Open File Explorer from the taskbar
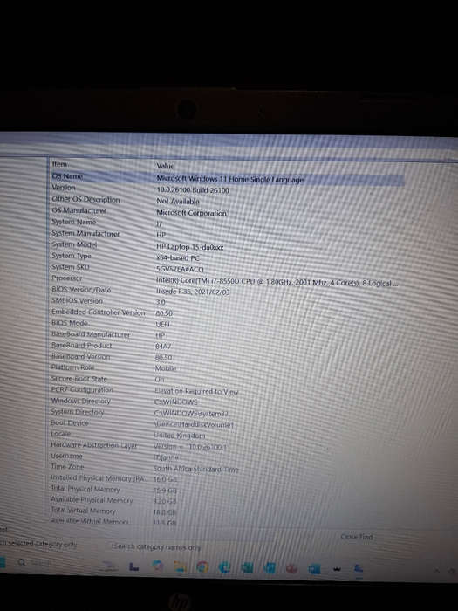The height and width of the screenshot is (611, 458). coord(180,567)
